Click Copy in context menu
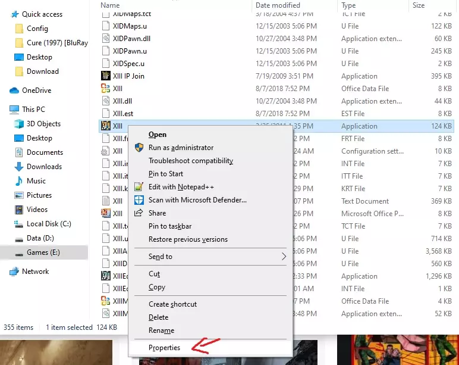The image size is (459, 365). point(157,287)
